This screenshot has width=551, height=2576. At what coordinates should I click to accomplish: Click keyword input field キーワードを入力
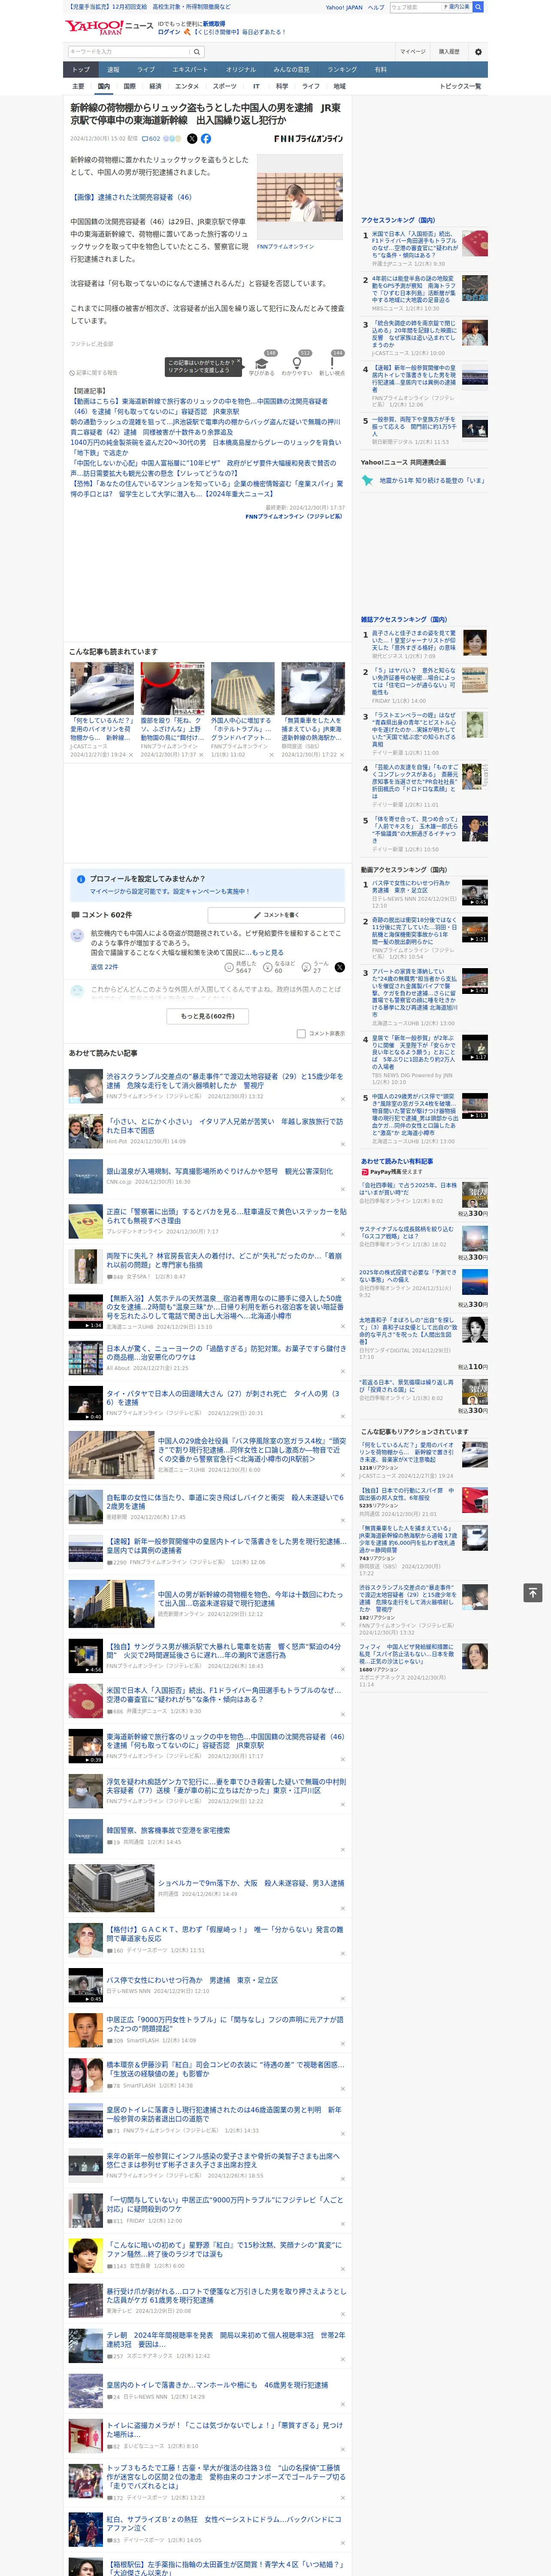(129, 52)
